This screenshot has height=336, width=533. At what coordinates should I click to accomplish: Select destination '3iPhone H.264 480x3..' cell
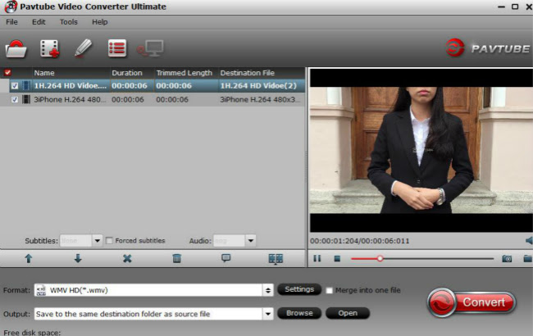(261, 99)
